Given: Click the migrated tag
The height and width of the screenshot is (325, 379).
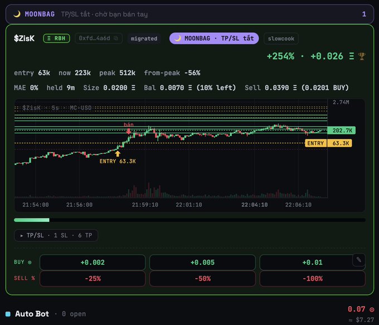Looking at the screenshot, I should click(x=144, y=38).
